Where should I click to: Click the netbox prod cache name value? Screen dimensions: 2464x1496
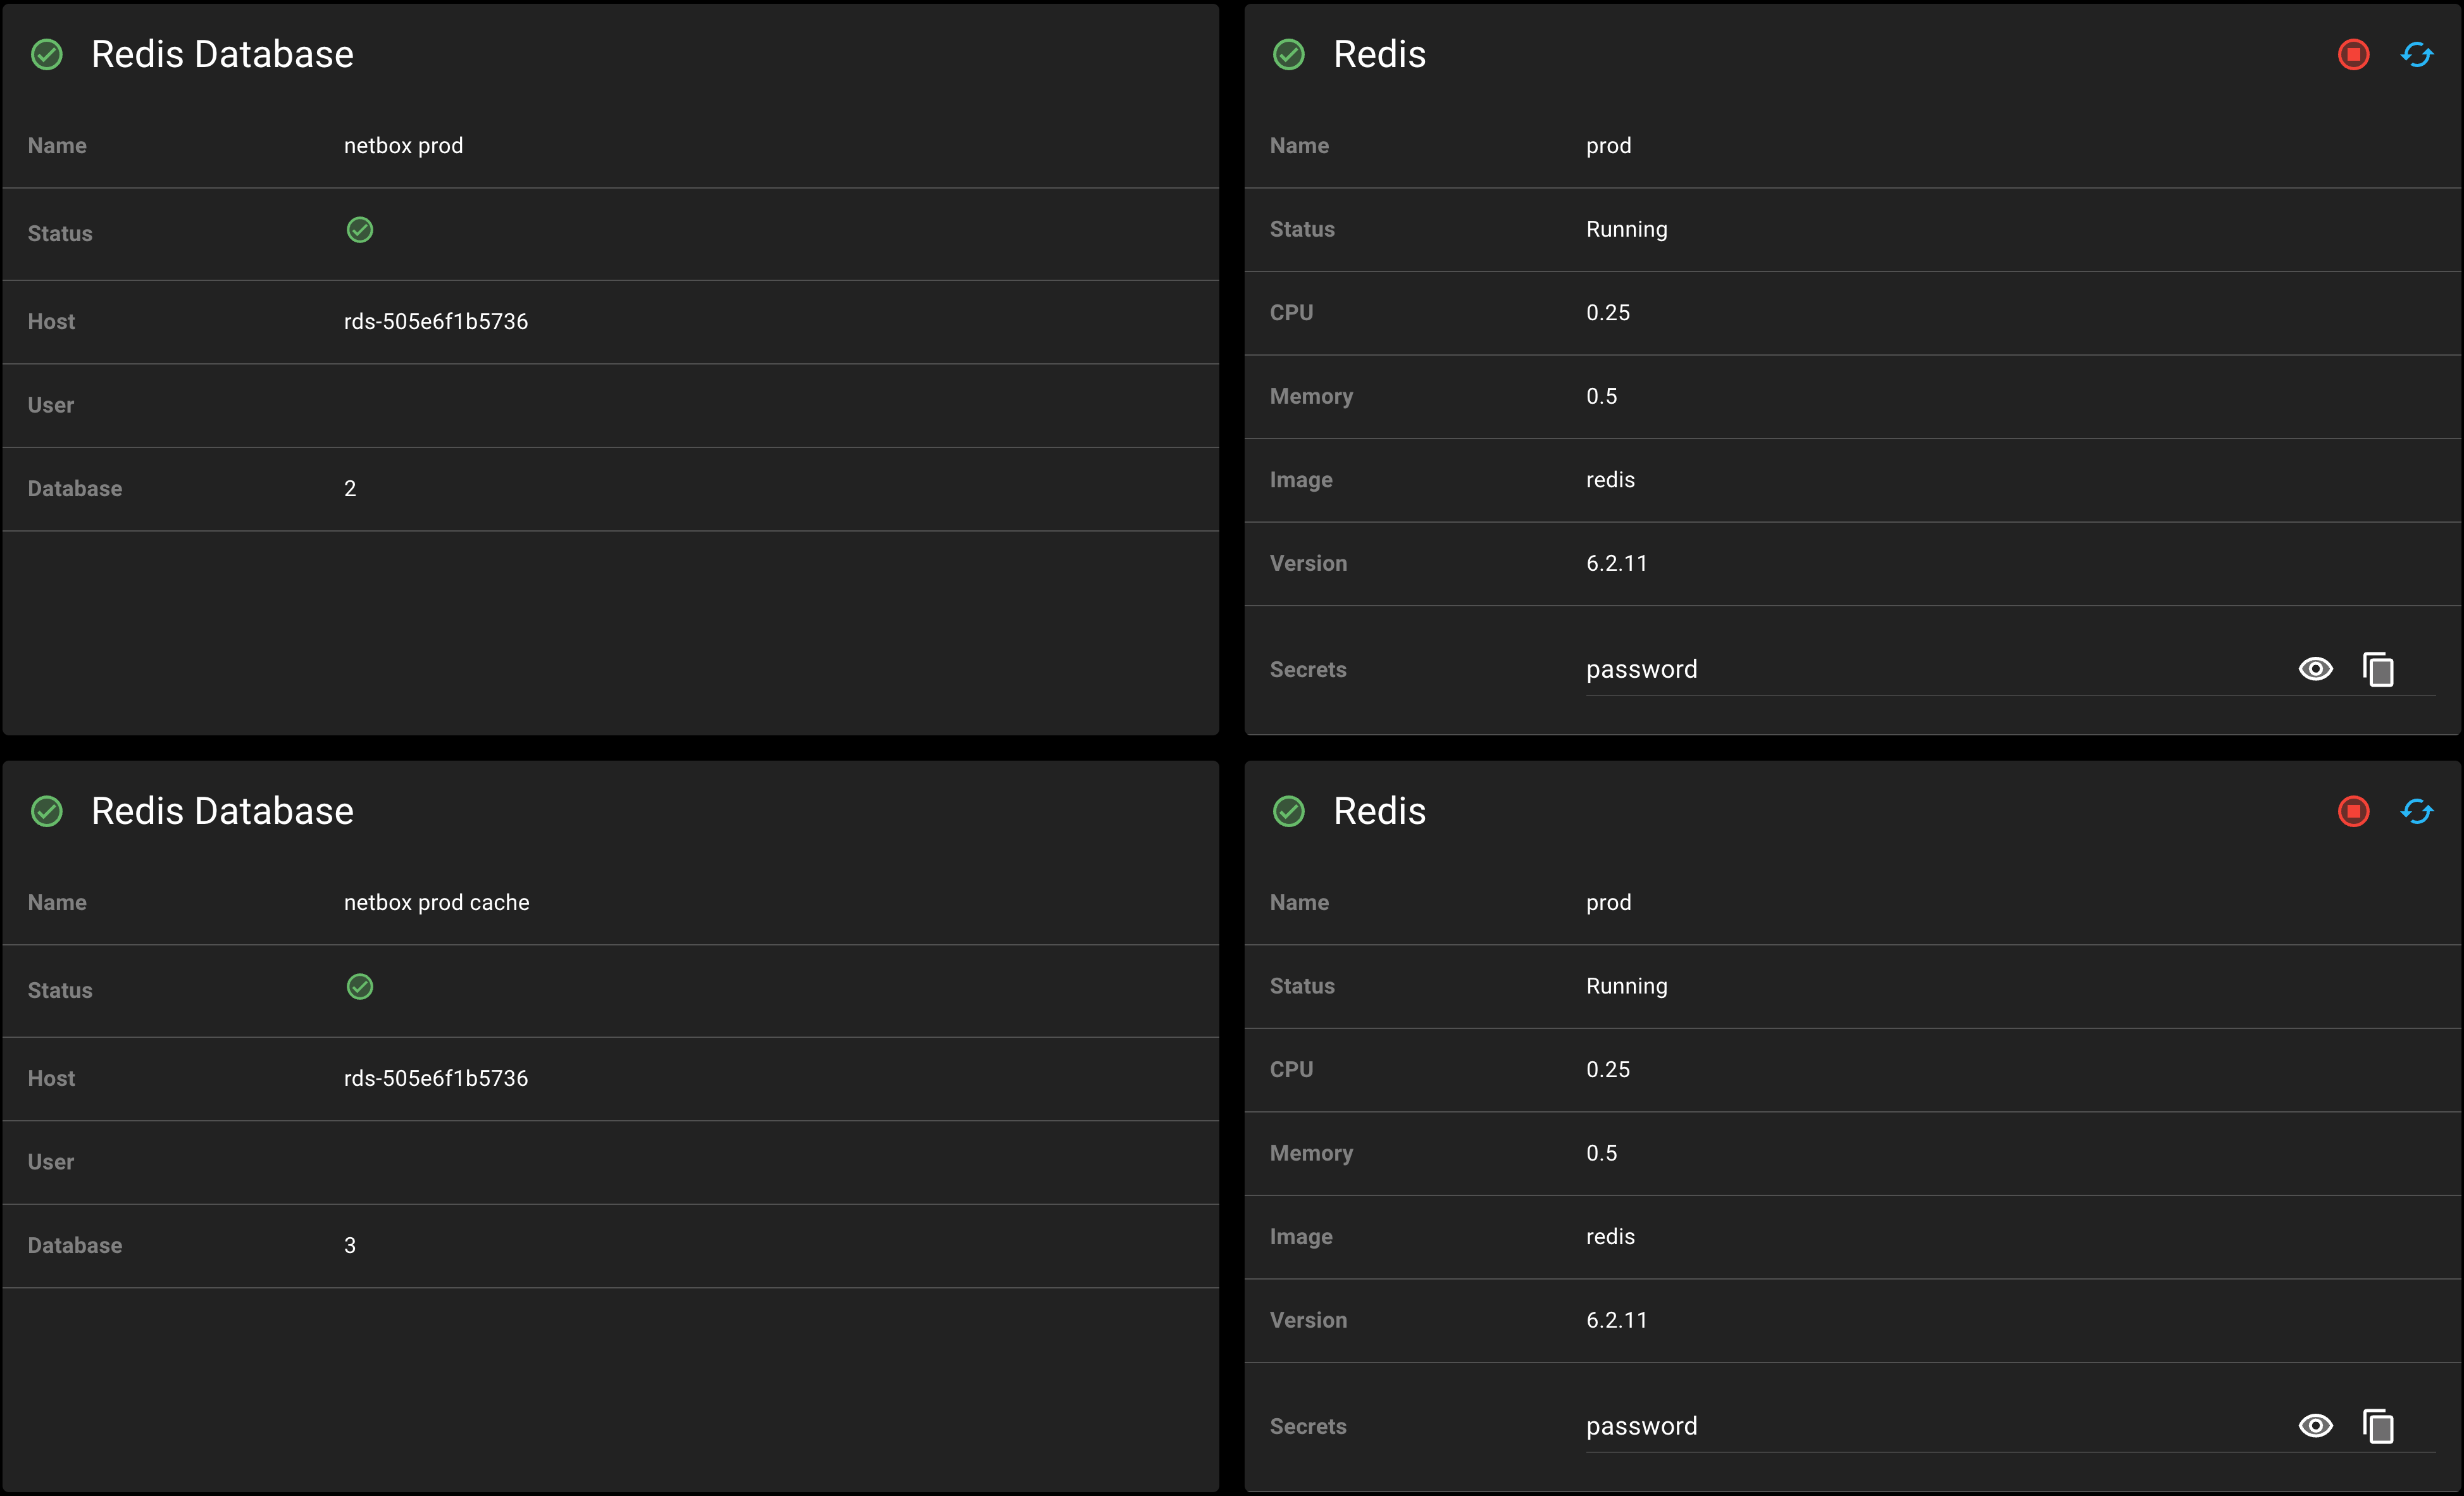437,903
